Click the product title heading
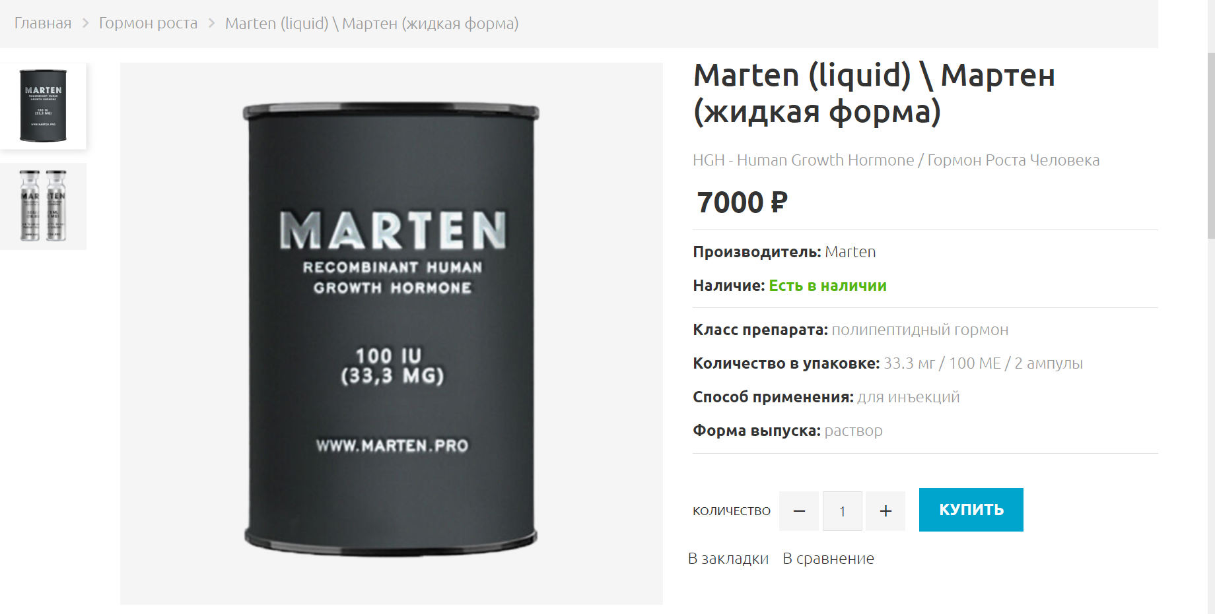 [x=874, y=93]
